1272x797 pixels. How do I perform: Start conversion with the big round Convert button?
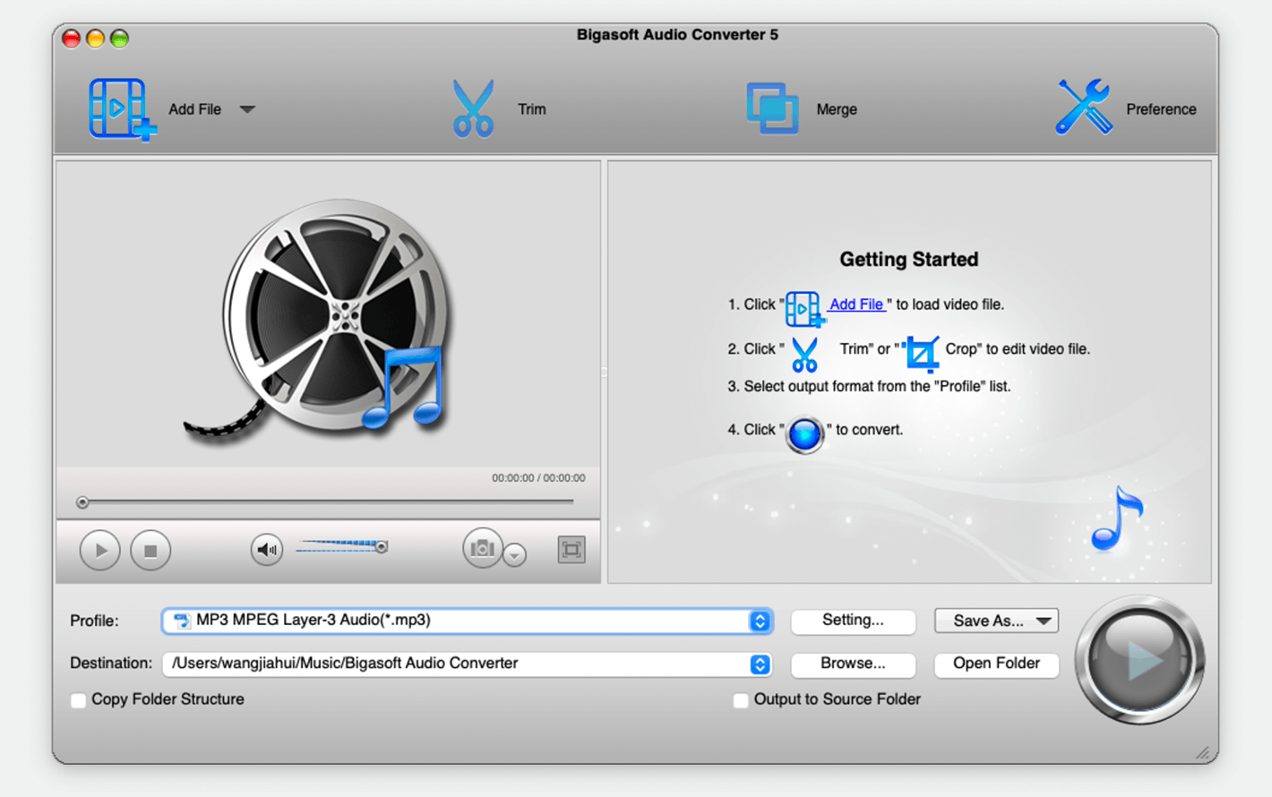[1139, 660]
